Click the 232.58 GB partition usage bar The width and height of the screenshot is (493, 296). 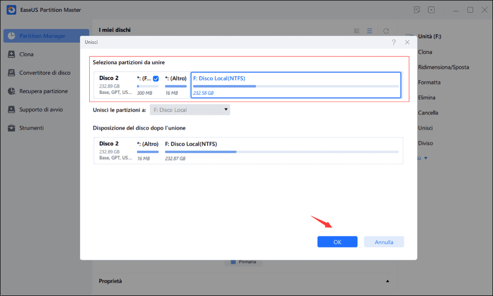click(x=296, y=86)
